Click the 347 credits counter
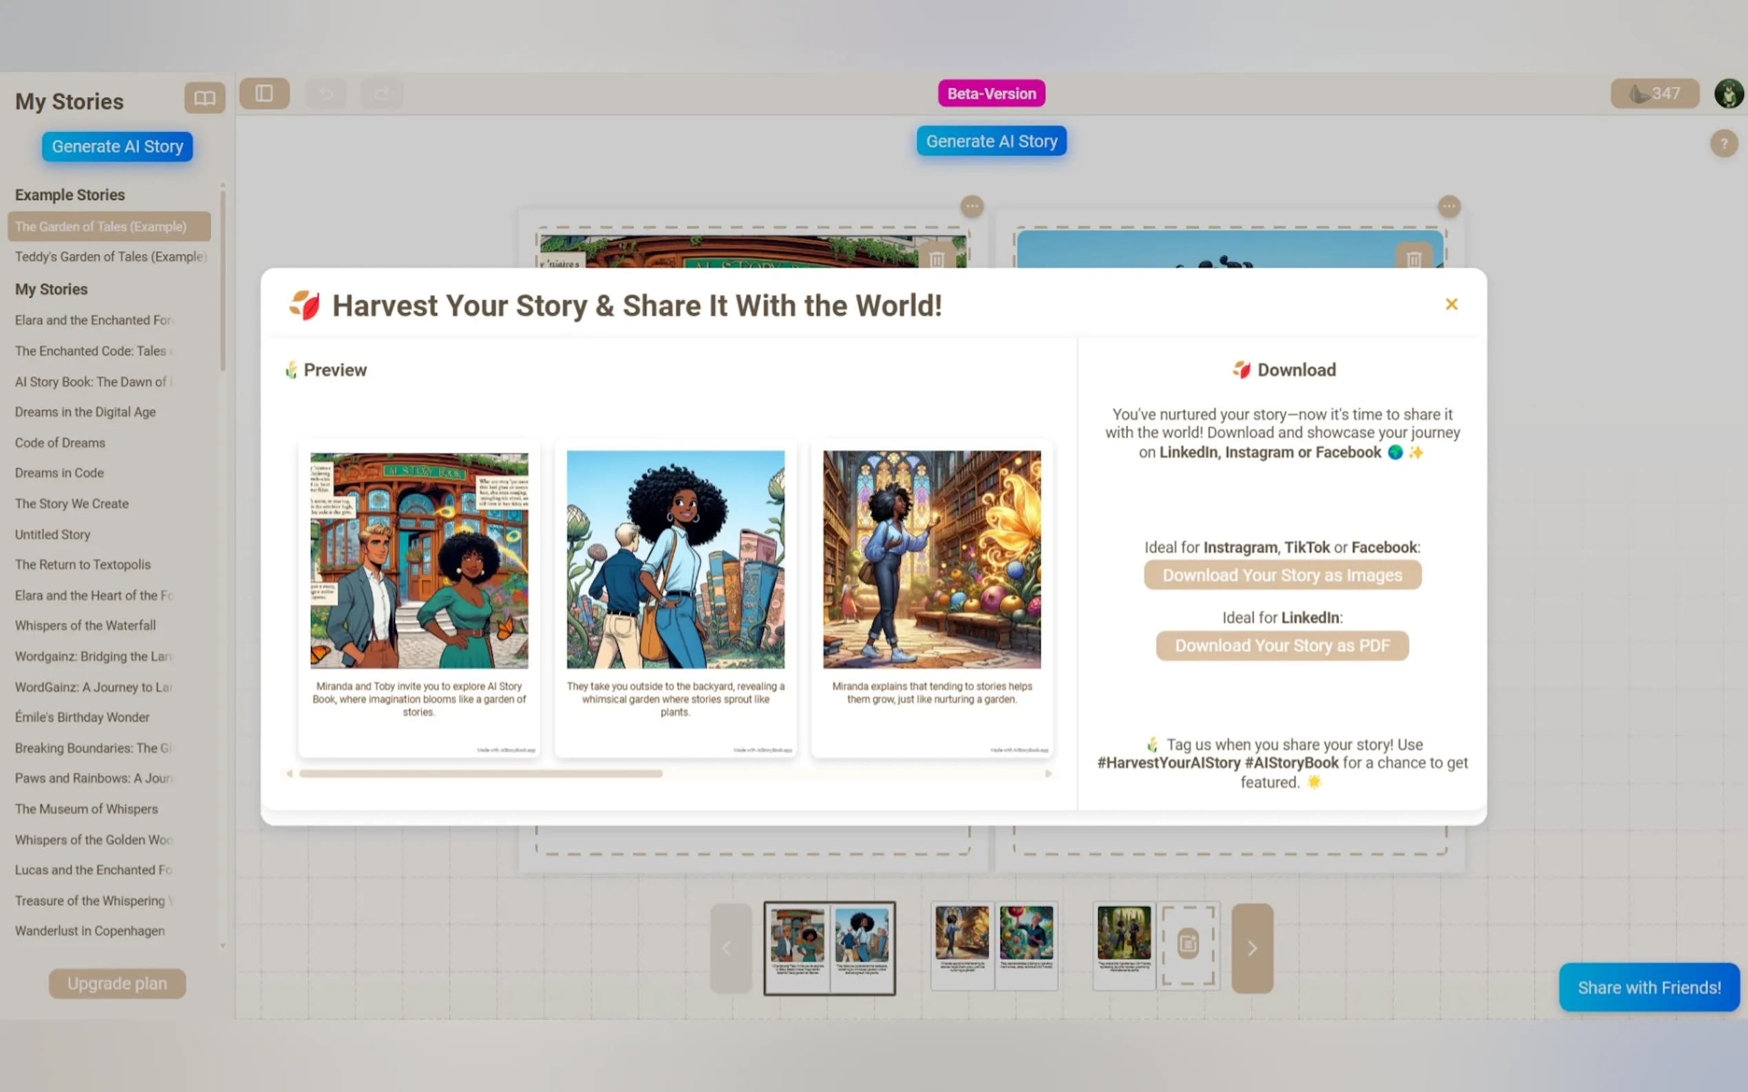1748x1092 pixels. point(1655,94)
